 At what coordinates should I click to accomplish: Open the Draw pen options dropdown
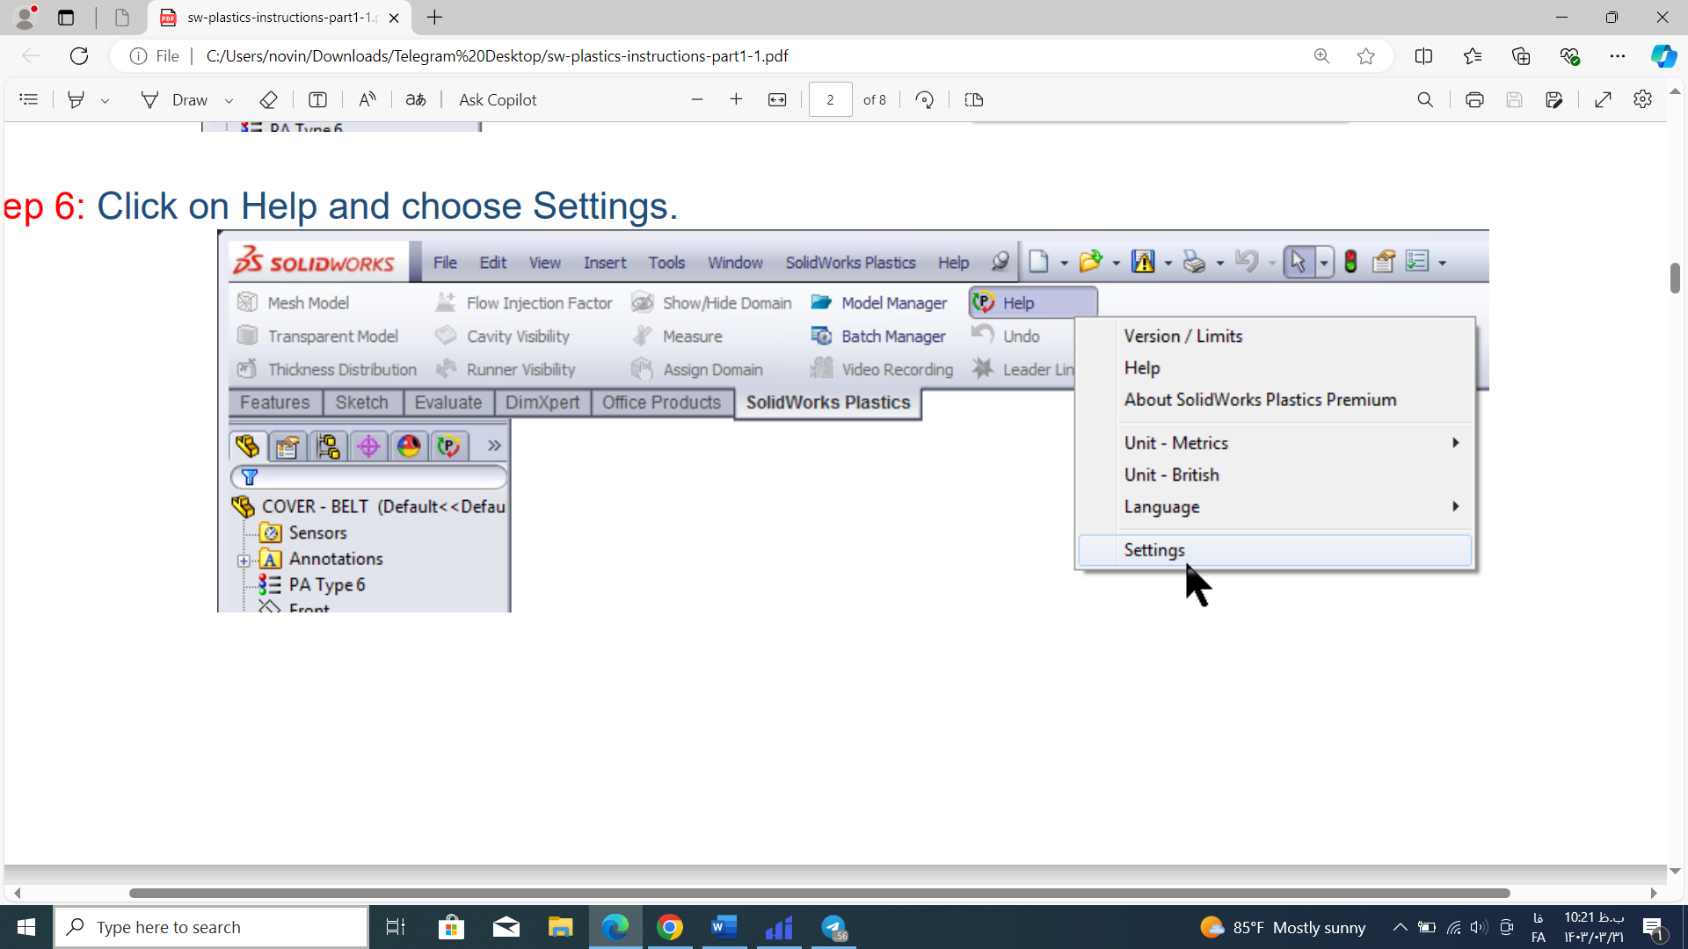(229, 100)
